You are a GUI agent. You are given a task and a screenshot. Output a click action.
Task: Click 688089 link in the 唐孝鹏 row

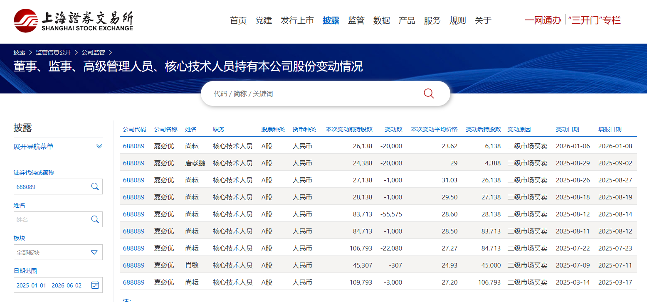[134, 163]
